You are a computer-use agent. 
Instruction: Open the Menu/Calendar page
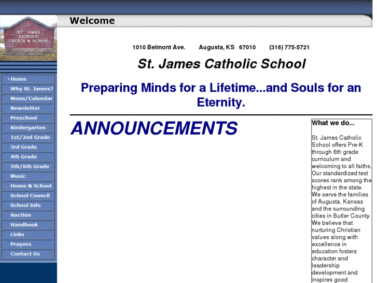(28, 98)
